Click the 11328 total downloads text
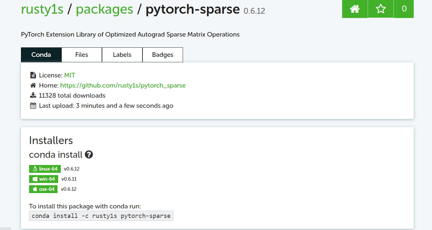432x230 pixels. [72, 96]
